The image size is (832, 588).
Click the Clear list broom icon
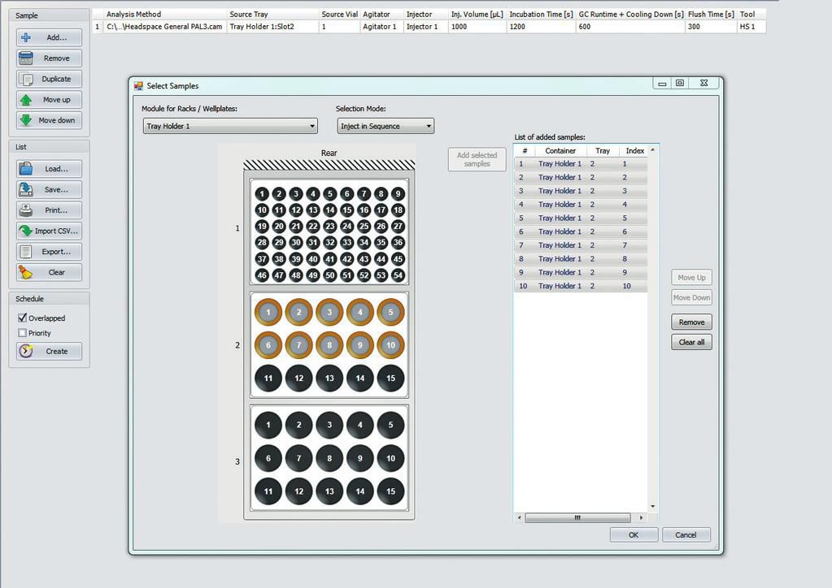point(28,271)
